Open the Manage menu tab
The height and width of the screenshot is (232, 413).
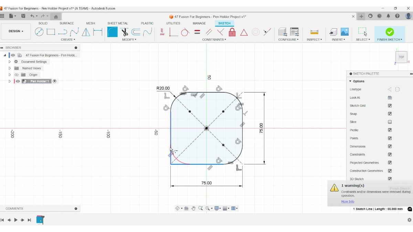click(x=199, y=23)
